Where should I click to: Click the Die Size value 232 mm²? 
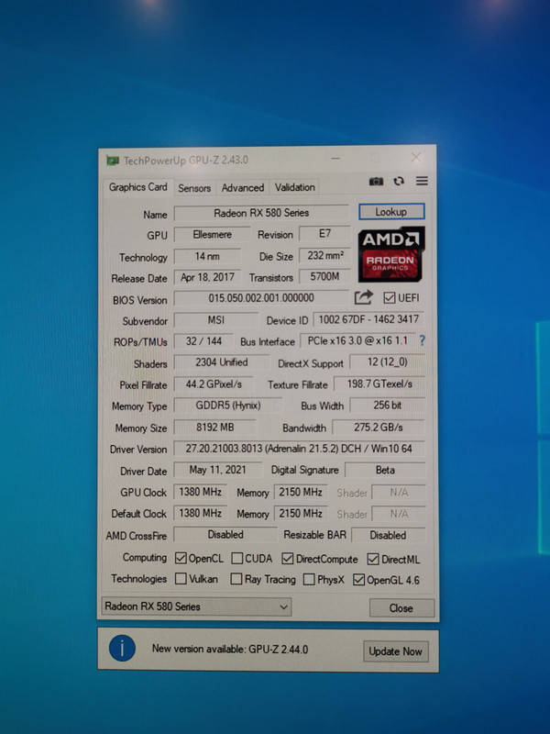point(324,255)
